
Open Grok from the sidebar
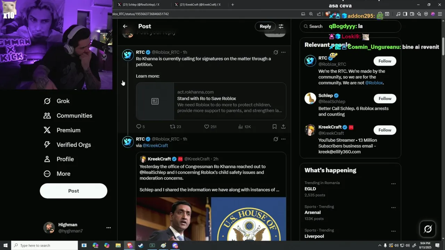coord(57,101)
